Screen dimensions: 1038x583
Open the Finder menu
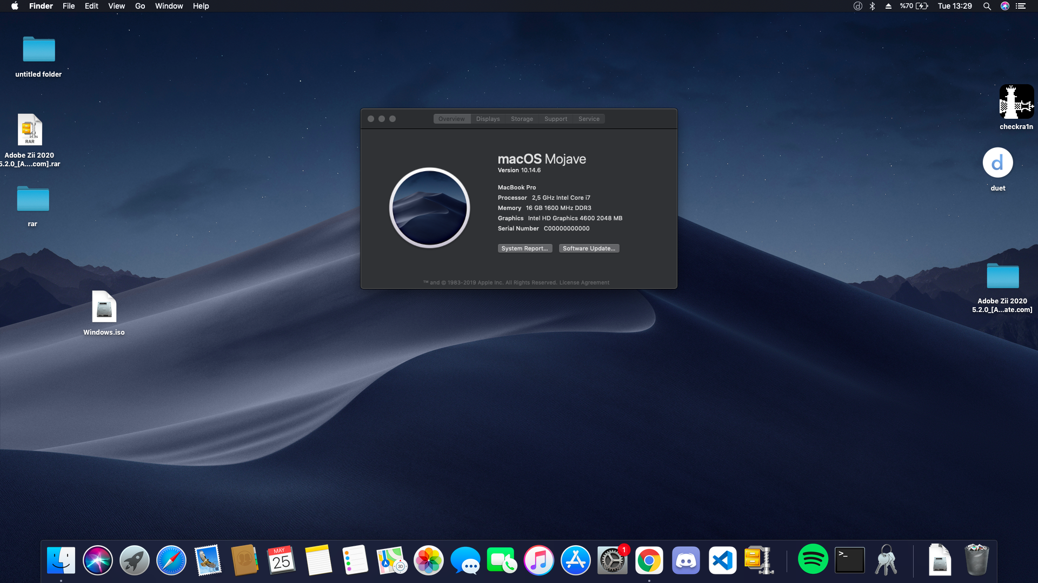point(41,6)
